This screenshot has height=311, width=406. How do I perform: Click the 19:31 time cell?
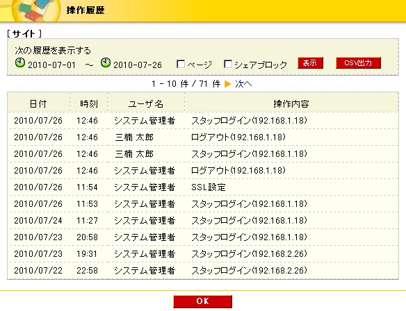[87, 254]
